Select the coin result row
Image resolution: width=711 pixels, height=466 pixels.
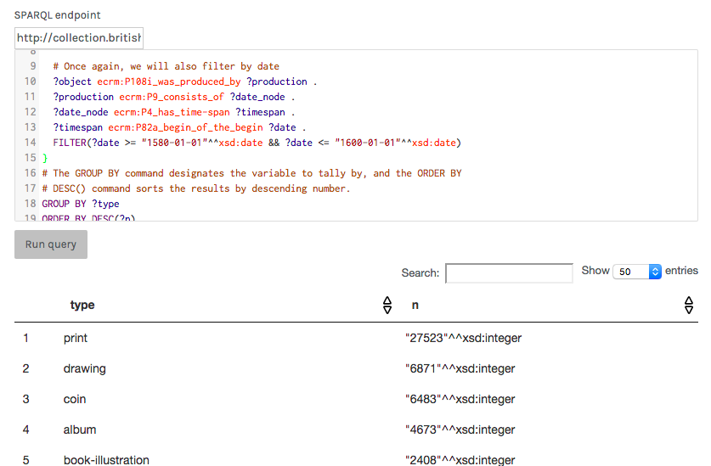75,399
